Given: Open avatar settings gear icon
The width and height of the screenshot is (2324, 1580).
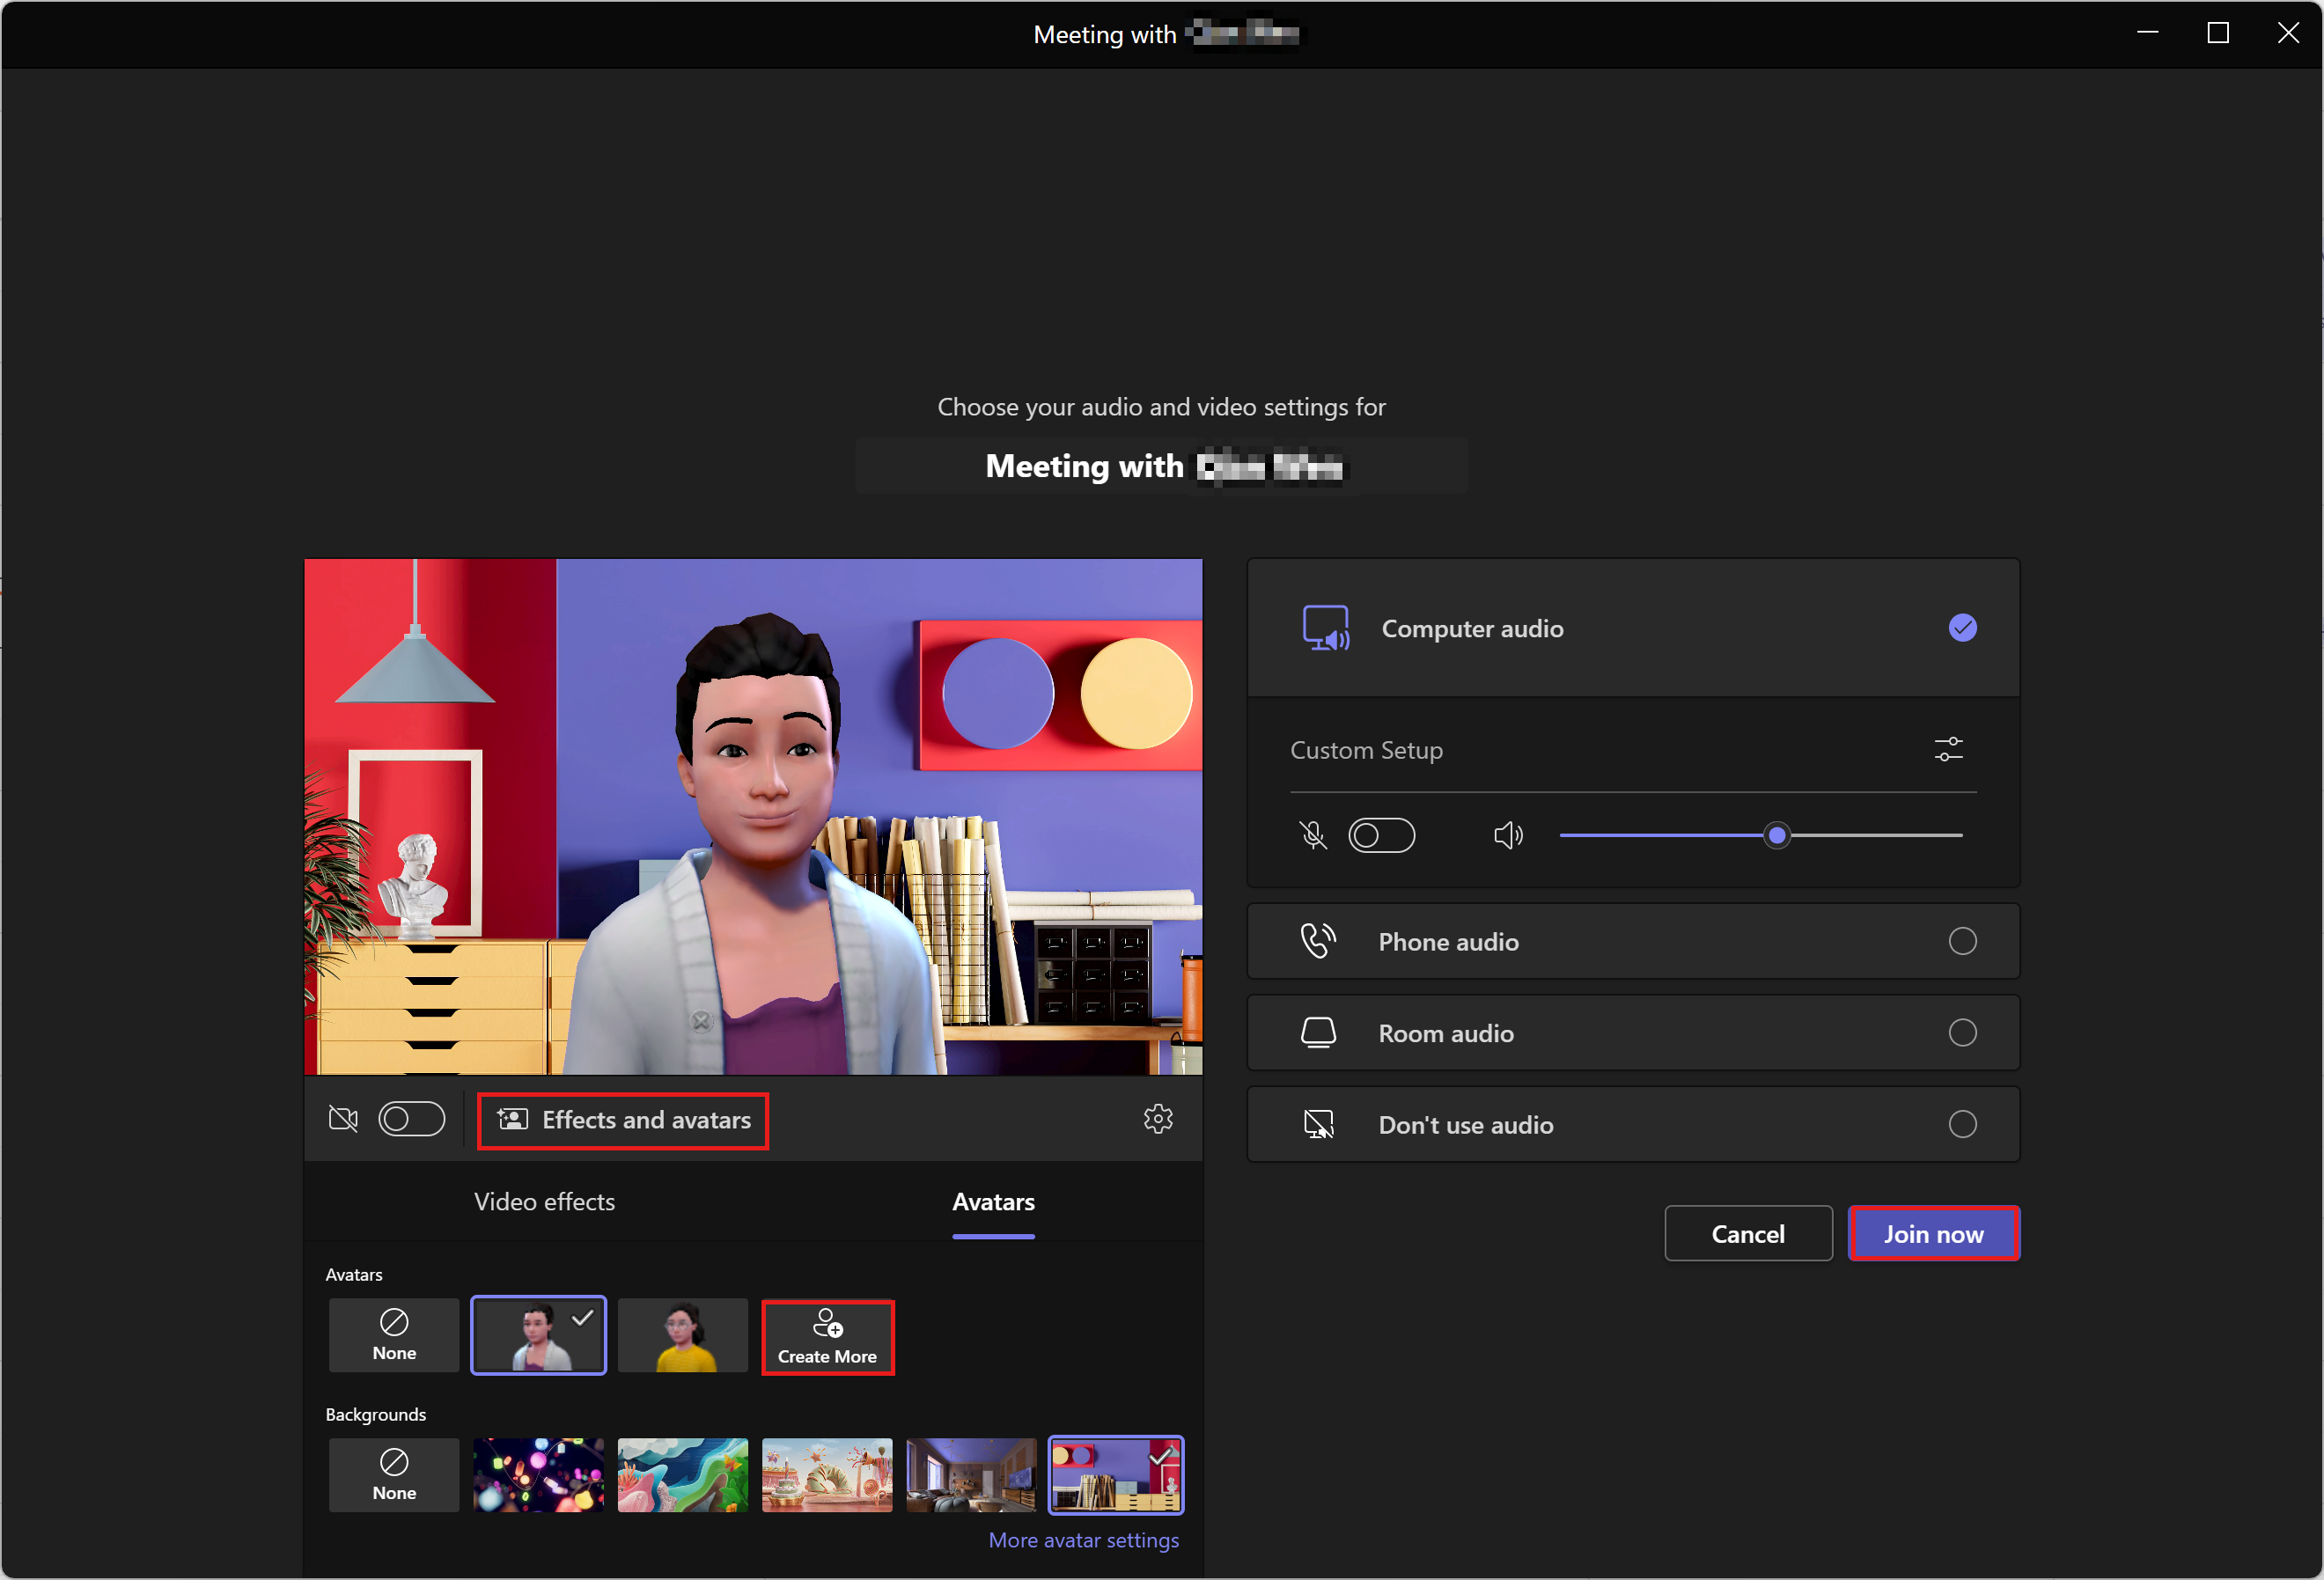Looking at the screenshot, I should tap(1158, 1118).
